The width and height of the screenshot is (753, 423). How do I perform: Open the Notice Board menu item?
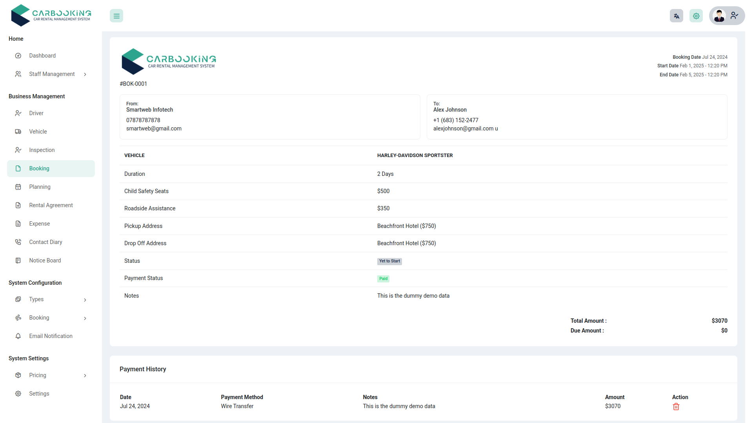[x=45, y=260]
